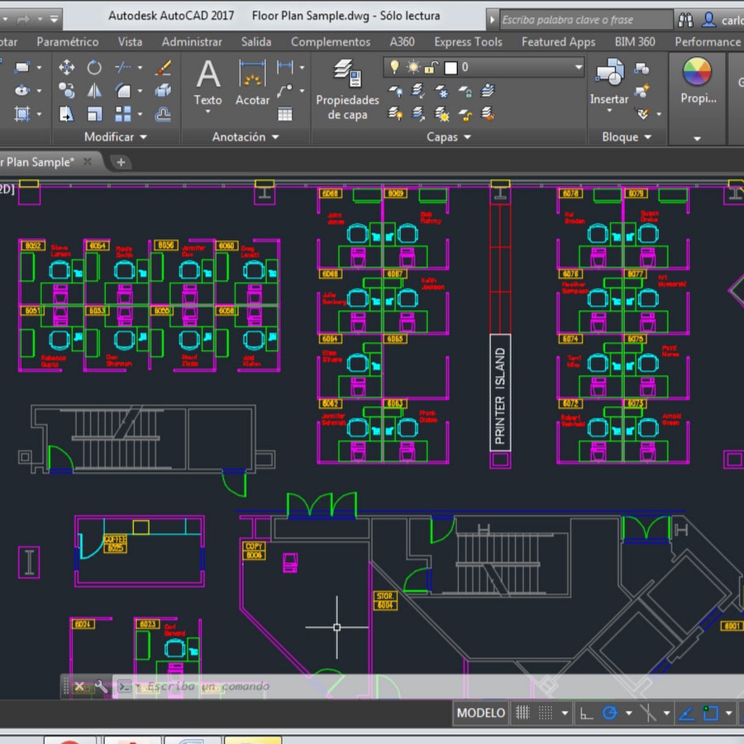
Task: Switch to the Vista ribbon tab
Action: point(130,41)
